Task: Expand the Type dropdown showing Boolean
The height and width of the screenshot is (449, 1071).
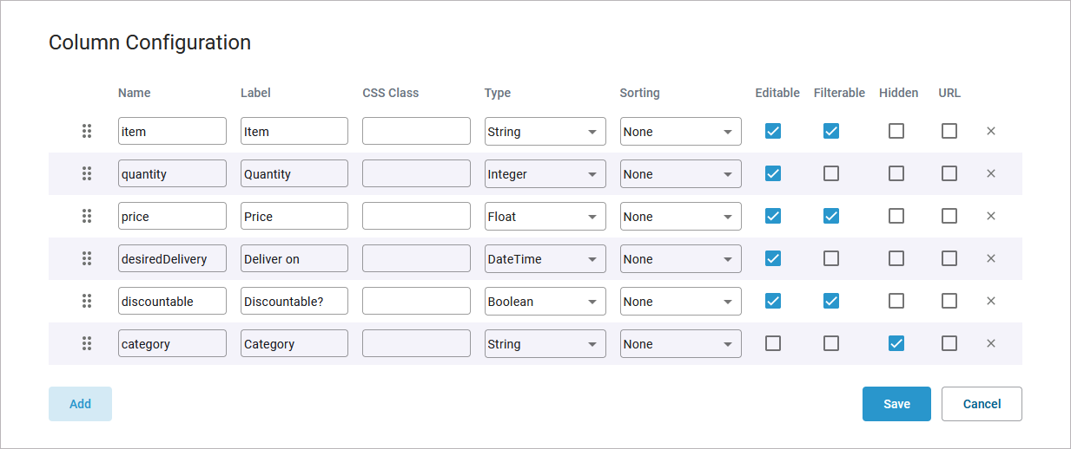Action: point(545,302)
